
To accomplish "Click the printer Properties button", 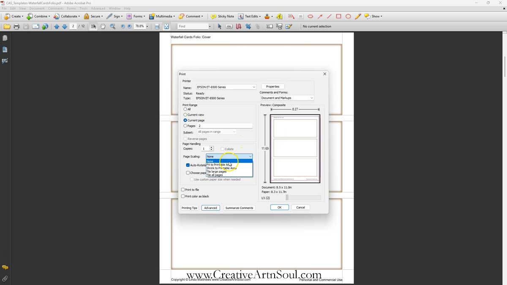I will (273, 87).
